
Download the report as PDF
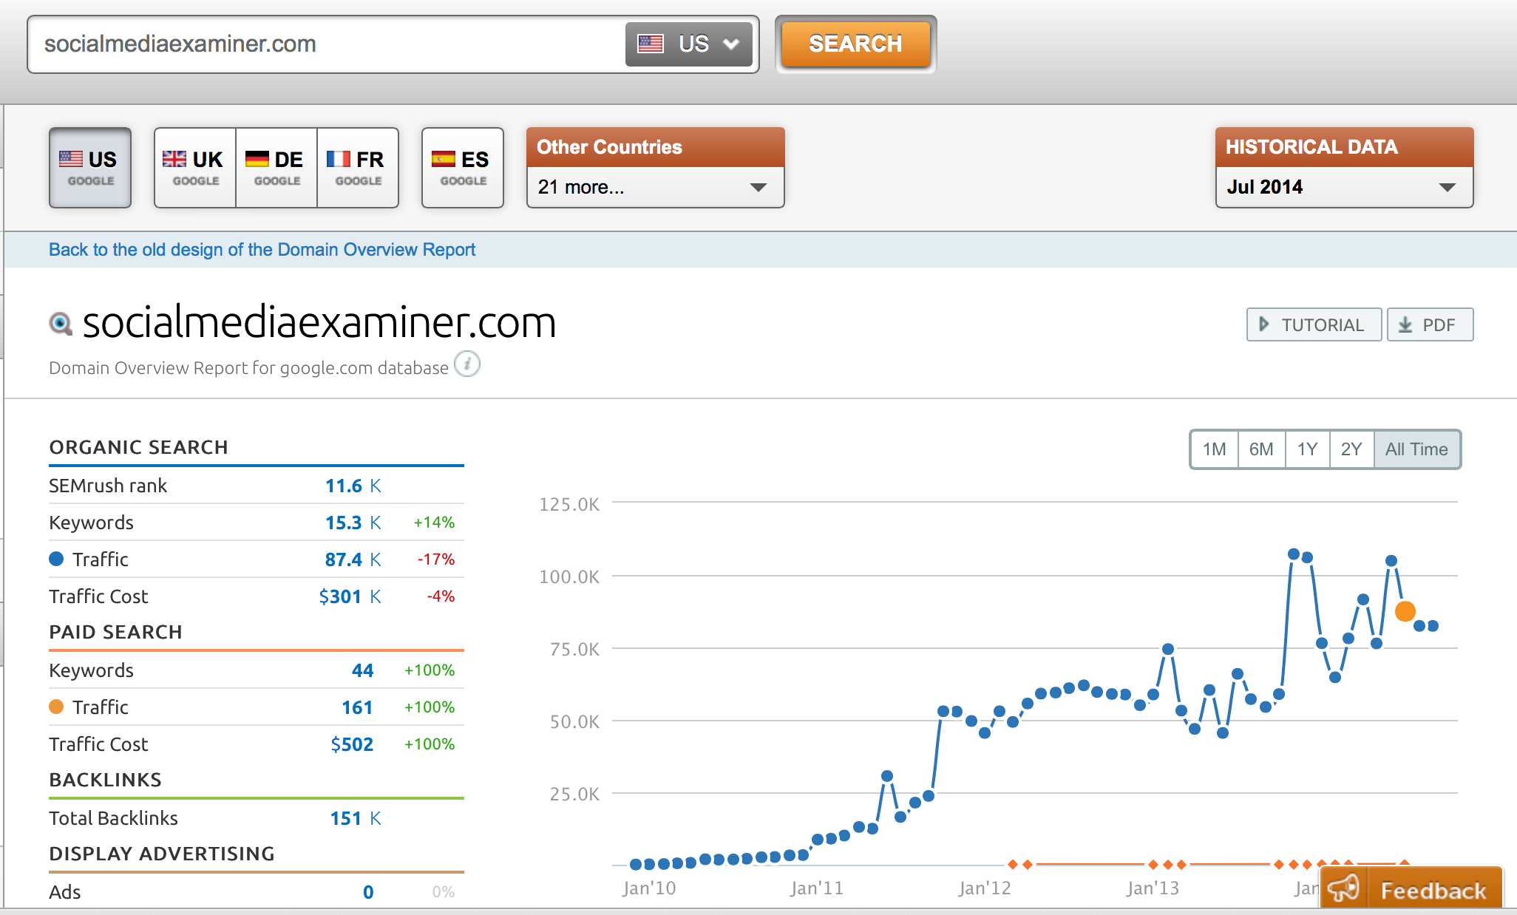[x=1430, y=324]
